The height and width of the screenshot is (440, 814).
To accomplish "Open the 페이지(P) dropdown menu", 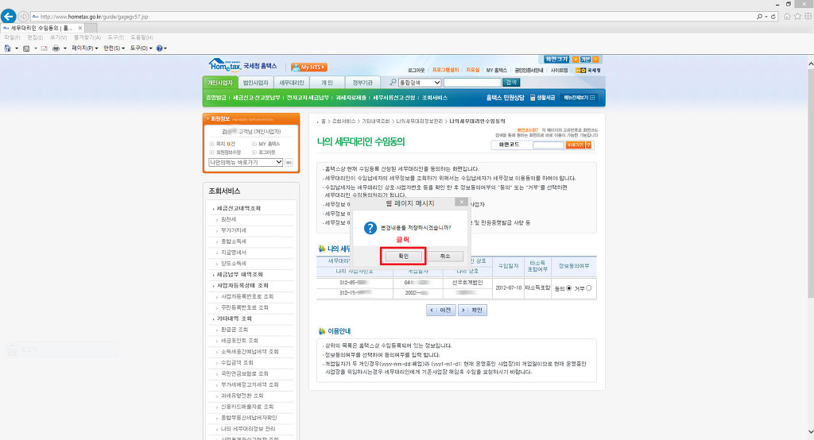I will pyautogui.click(x=84, y=48).
